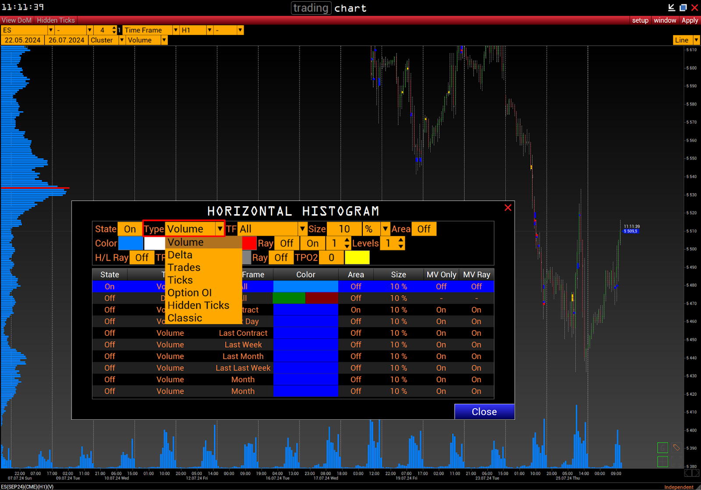
Task: Choose Hidden Ticks in the Type list
Action: (x=198, y=305)
